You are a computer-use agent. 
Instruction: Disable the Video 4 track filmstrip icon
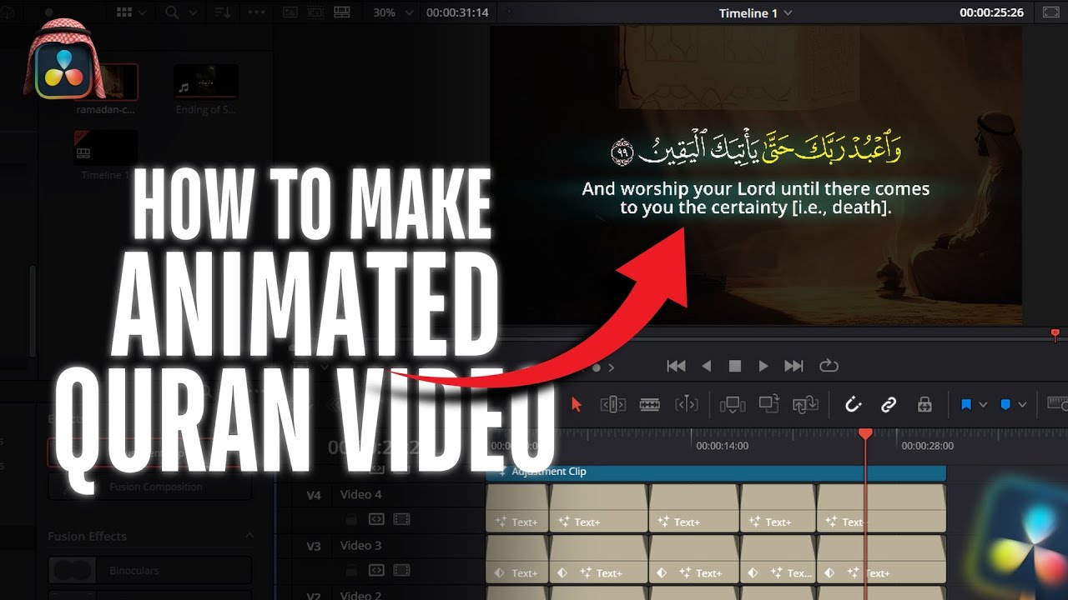[401, 519]
